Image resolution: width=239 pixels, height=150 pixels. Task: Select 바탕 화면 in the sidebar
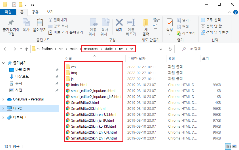coord(23,70)
